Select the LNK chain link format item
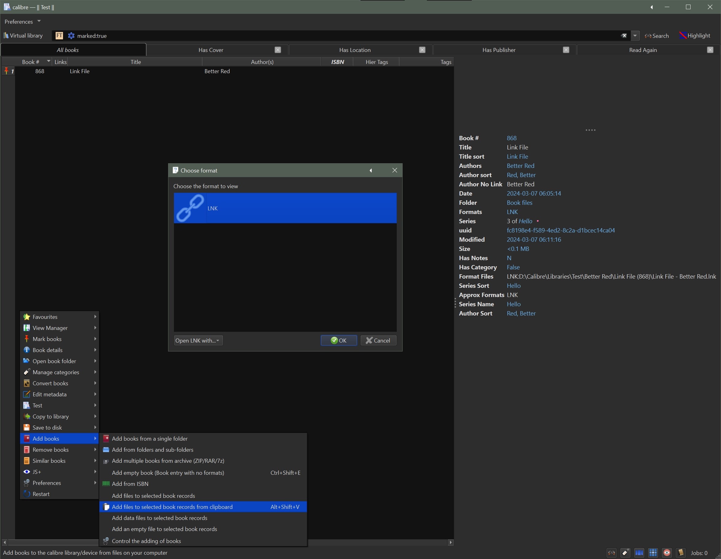This screenshot has width=721, height=559. 285,208
